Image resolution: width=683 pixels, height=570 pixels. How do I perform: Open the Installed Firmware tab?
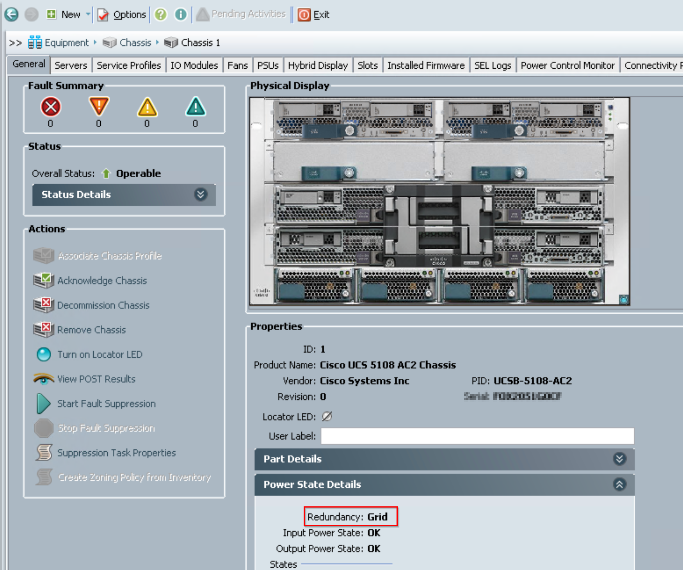(426, 65)
